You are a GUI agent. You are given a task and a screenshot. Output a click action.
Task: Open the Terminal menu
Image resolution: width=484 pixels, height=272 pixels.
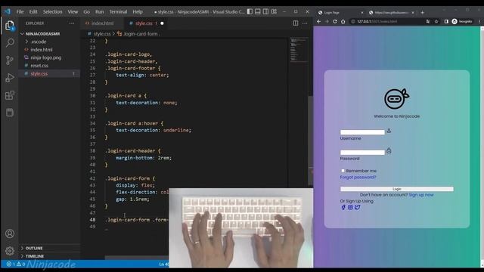click(118, 12)
